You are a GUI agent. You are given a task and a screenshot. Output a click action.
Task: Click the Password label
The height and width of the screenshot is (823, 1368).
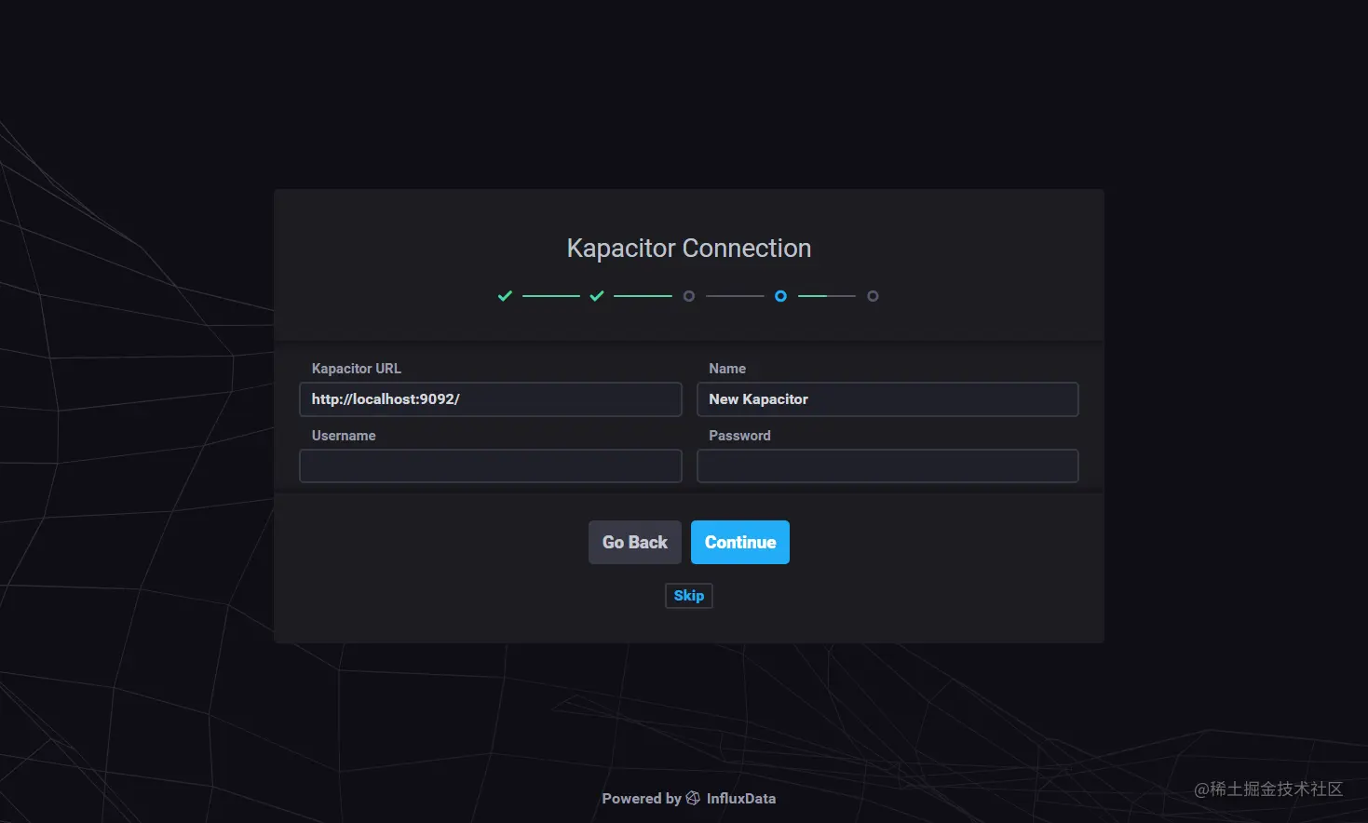click(x=739, y=436)
